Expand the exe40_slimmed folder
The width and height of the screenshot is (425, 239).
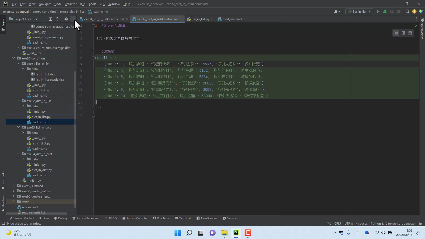click(x=14, y=186)
